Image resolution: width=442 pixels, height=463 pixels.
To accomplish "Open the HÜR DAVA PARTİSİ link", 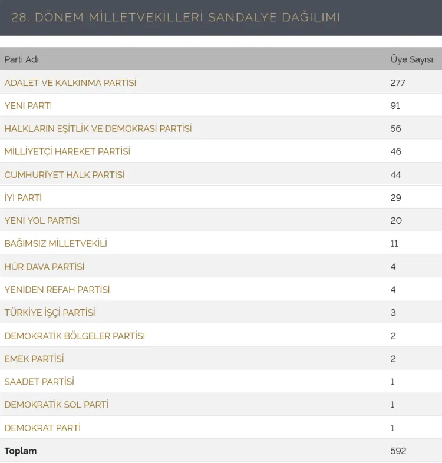I will (x=44, y=267).
